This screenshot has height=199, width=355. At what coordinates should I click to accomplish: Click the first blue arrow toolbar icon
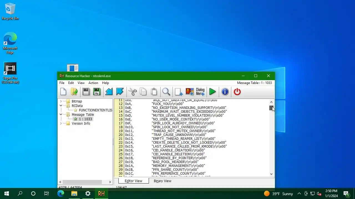(x=109, y=92)
